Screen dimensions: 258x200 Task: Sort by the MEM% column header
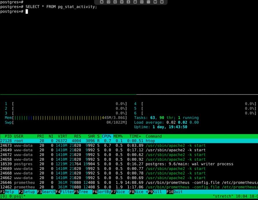tap(118, 136)
